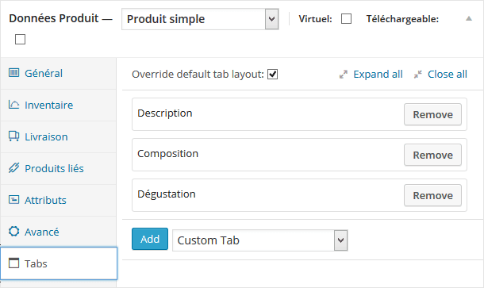Open the Livraison section
Screen dimensions: 484x288
(x=59, y=136)
